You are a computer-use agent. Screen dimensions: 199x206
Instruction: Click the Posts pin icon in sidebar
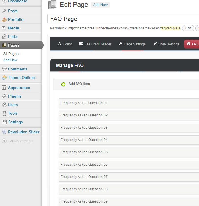click(x=4, y=11)
